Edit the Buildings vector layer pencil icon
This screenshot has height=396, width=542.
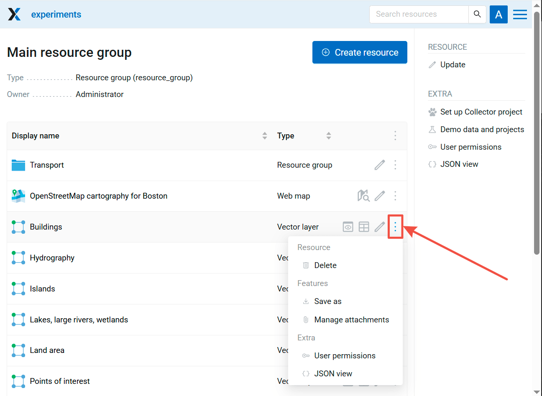[x=379, y=227]
